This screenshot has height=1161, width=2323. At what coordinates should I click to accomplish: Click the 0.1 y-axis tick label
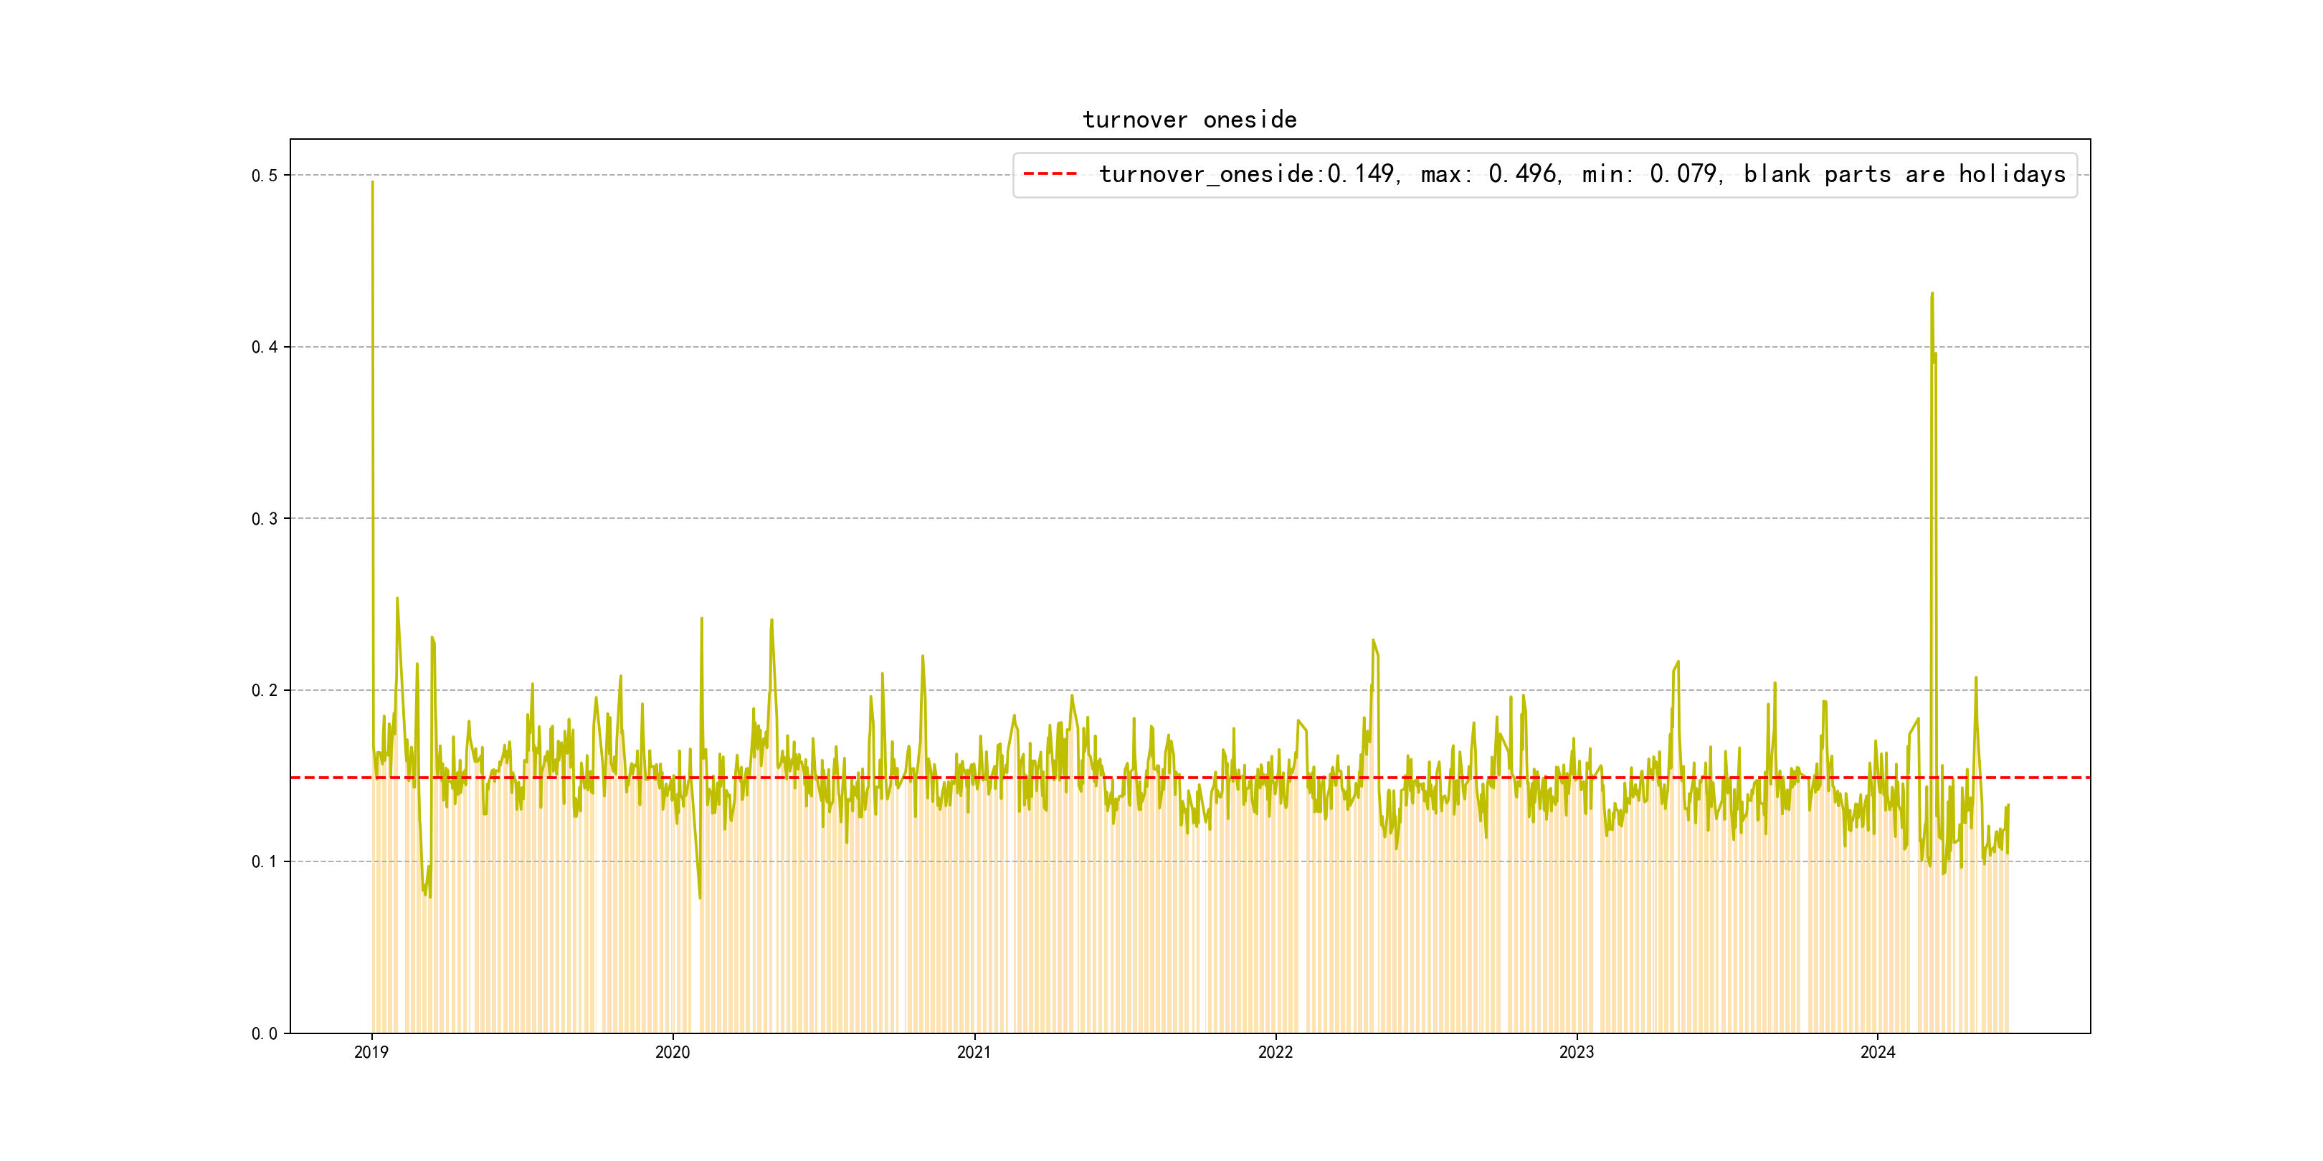(x=265, y=861)
